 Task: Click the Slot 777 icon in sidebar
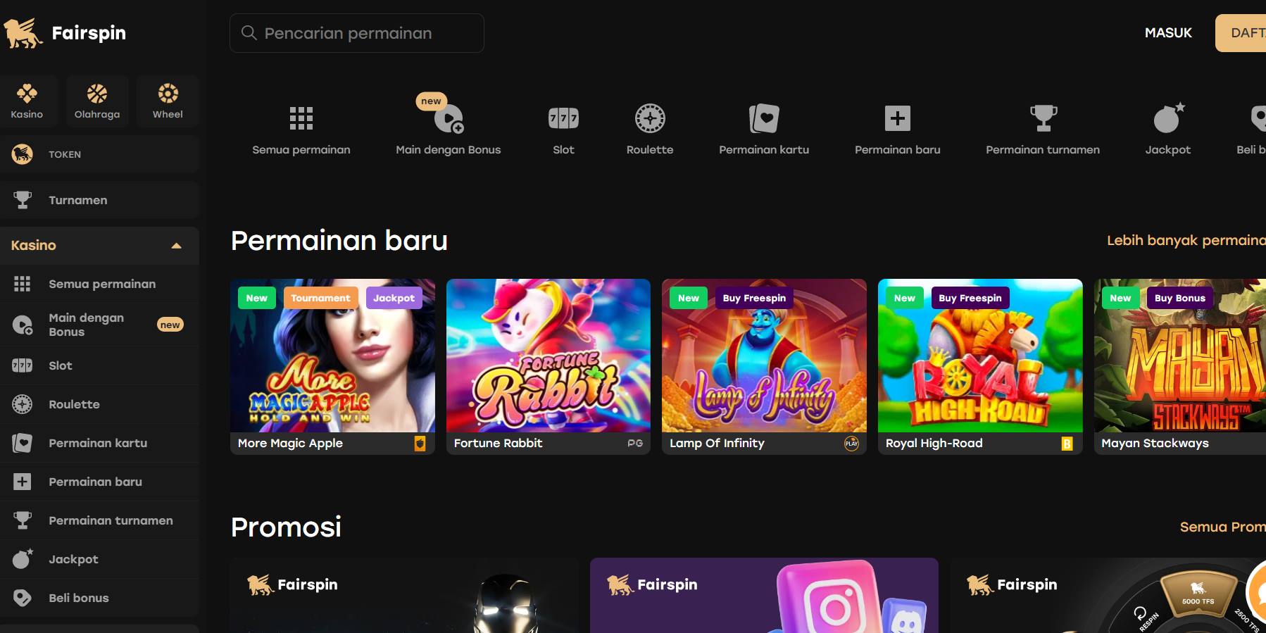coord(23,365)
